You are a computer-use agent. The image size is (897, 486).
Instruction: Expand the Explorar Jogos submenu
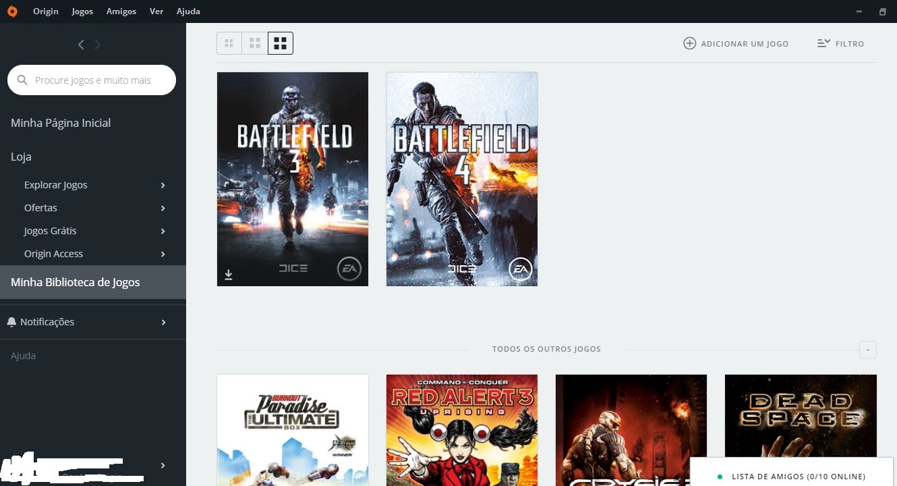click(163, 185)
